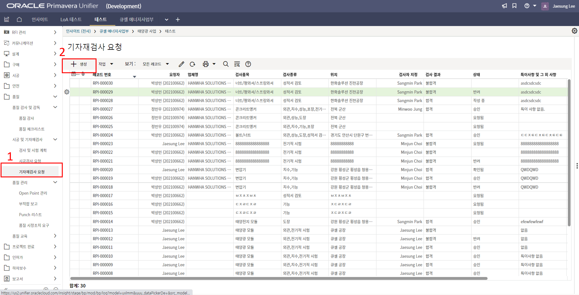Switch to the LoA 테스트 tab

pyautogui.click(x=71, y=20)
